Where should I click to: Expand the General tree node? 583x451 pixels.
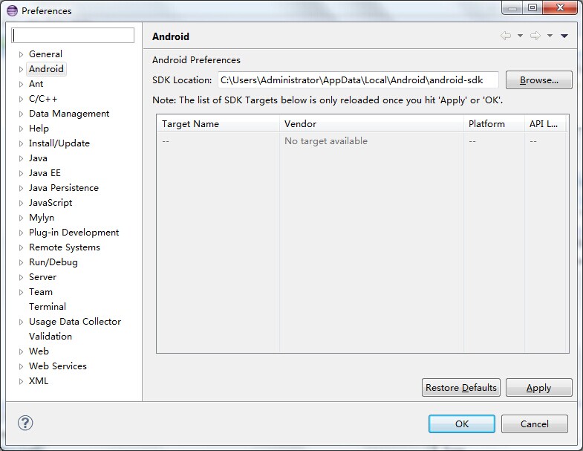22,54
